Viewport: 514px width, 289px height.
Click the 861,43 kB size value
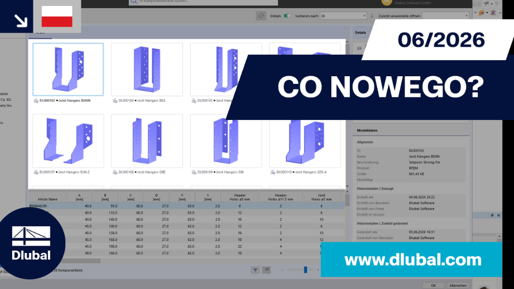coord(416,174)
